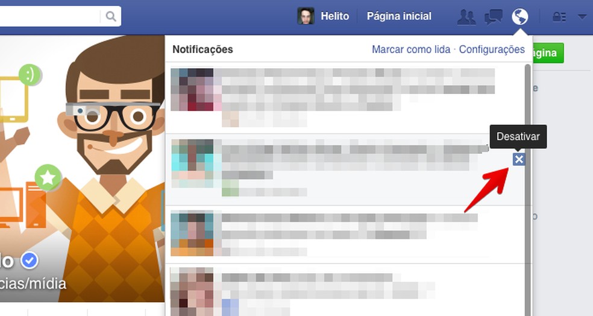Screen dimensions: 593x316
Task: Click Marcar como lida link
Action: coord(411,49)
